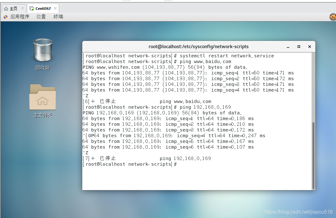Screen dimensions: 336x218
Task: Close the 主页 tab
Action: pos(22,8)
